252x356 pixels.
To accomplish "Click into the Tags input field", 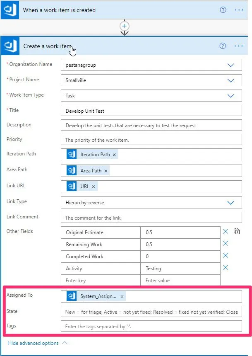I will tap(151, 327).
